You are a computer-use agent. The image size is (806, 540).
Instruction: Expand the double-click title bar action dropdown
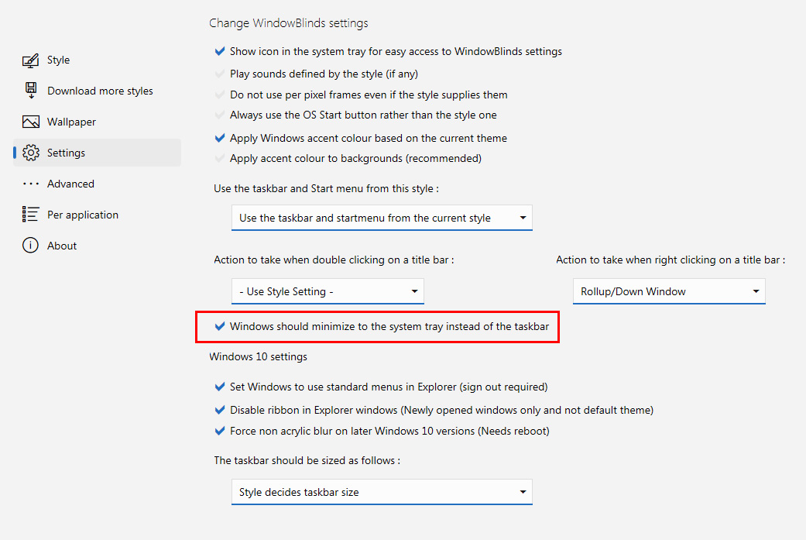328,291
